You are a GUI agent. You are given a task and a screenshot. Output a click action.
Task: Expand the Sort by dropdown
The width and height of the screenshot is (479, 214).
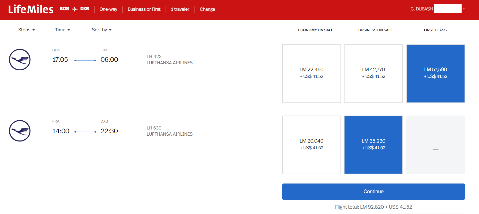coord(102,30)
